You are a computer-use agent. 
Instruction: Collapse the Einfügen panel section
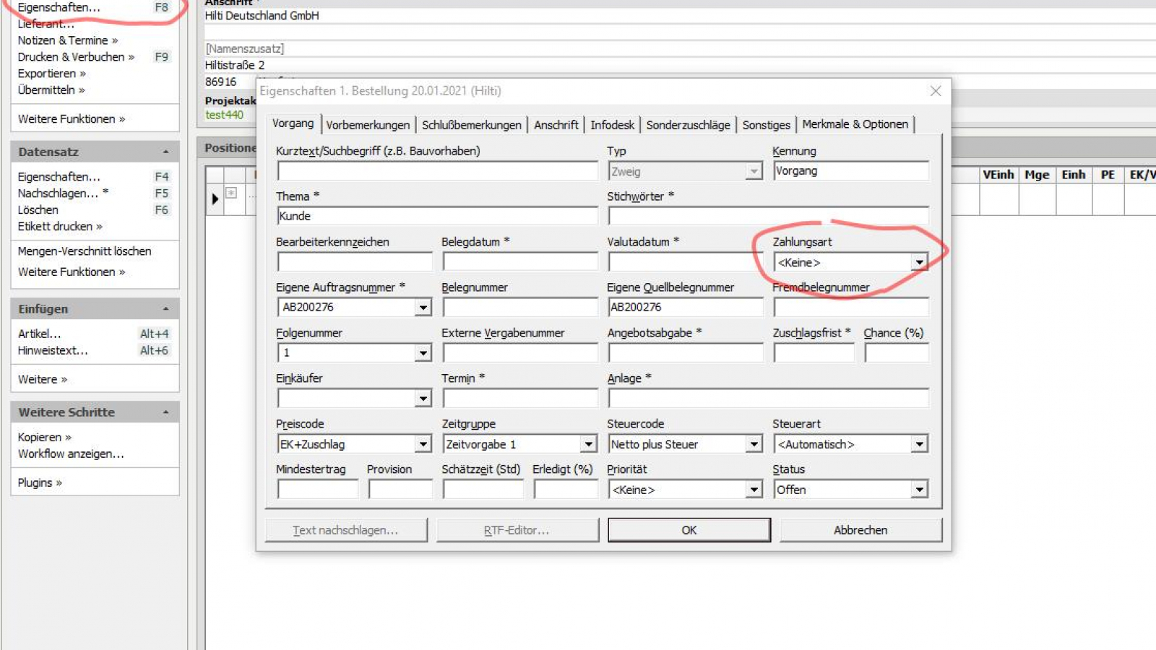[165, 309]
